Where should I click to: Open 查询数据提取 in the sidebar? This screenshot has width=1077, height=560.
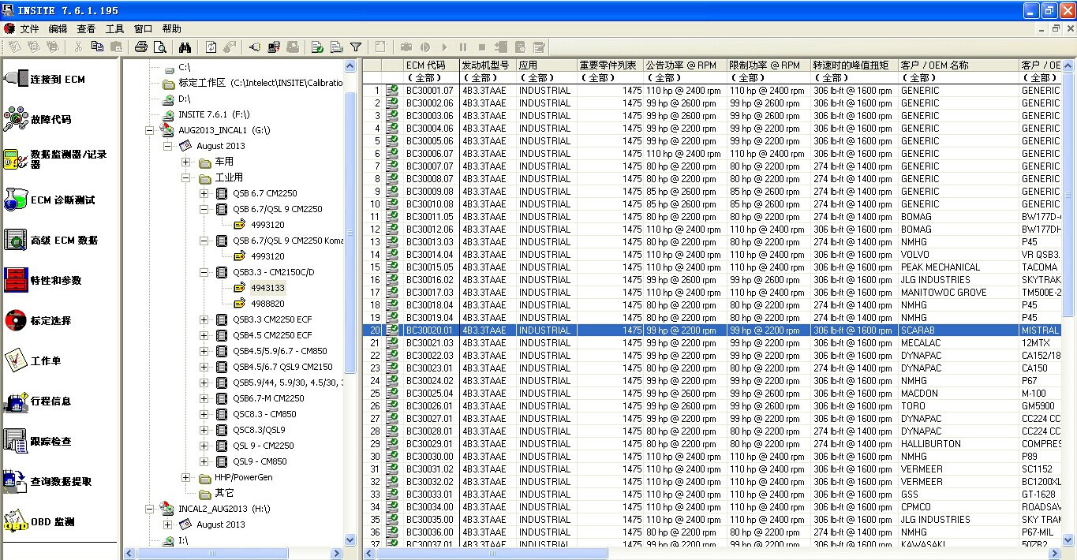(47, 482)
